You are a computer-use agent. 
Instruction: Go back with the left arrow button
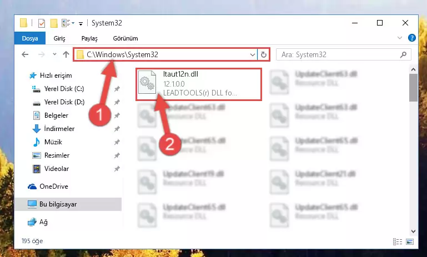click(x=25, y=54)
